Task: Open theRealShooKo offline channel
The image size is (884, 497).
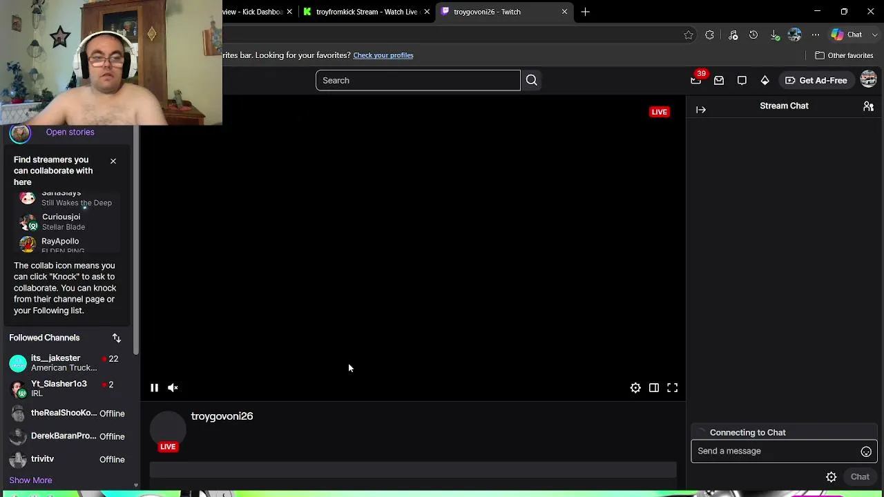Action: (67, 413)
